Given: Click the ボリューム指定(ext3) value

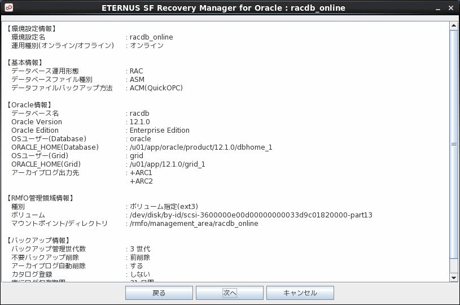Looking at the screenshot, I should (x=164, y=207).
